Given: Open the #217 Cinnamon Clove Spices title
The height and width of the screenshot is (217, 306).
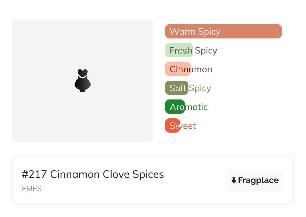Looking at the screenshot, I should coord(93,174).
